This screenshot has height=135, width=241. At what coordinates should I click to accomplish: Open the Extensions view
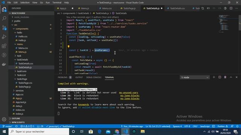coord(4,46)
